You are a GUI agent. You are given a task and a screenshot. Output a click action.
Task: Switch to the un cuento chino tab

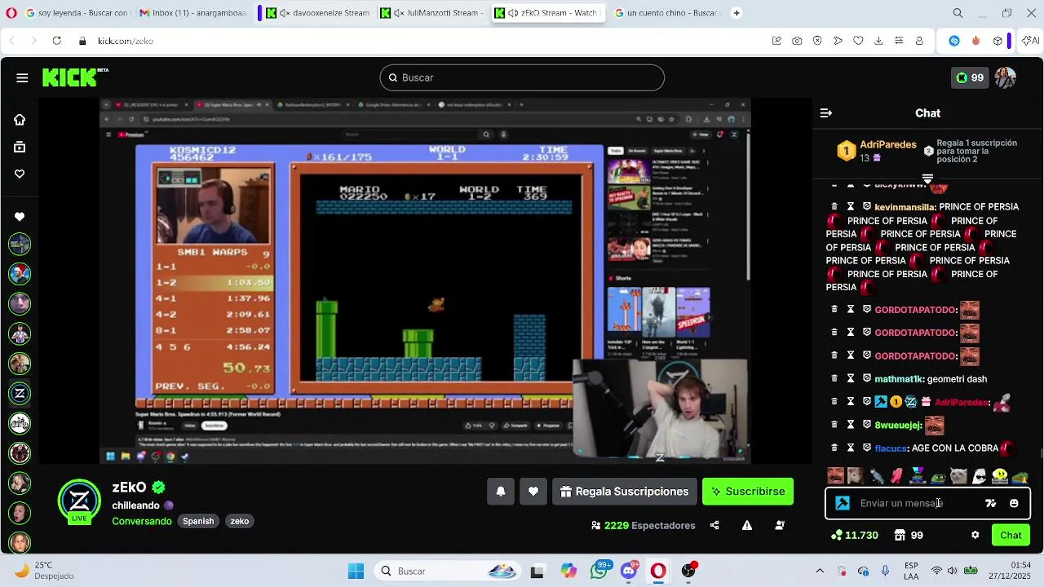(666, 13)
